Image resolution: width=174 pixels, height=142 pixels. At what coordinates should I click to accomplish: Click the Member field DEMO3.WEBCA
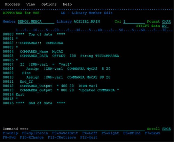[36, 22]
